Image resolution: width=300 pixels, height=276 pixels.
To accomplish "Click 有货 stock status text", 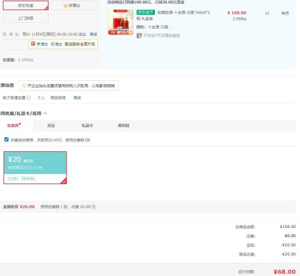I will tap(285, 13).
